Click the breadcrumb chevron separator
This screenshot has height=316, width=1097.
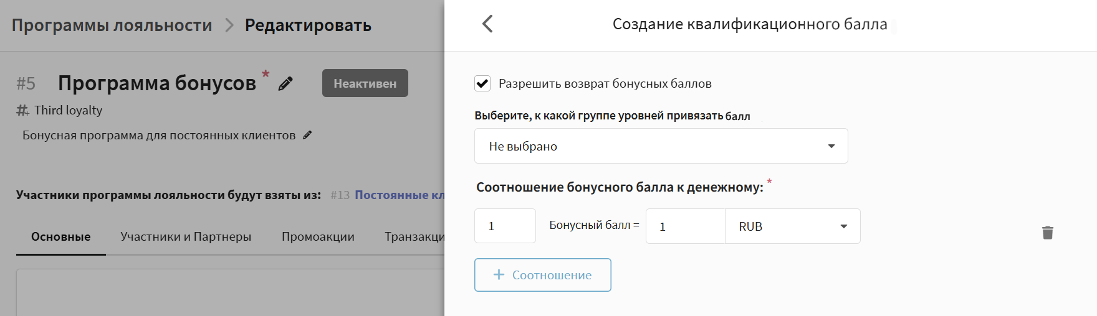[229, 26]
